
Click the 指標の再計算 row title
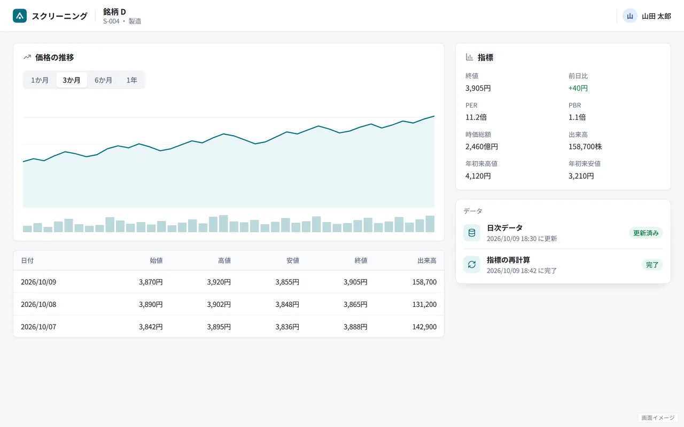pyautogui.click(x=508, y=260)
